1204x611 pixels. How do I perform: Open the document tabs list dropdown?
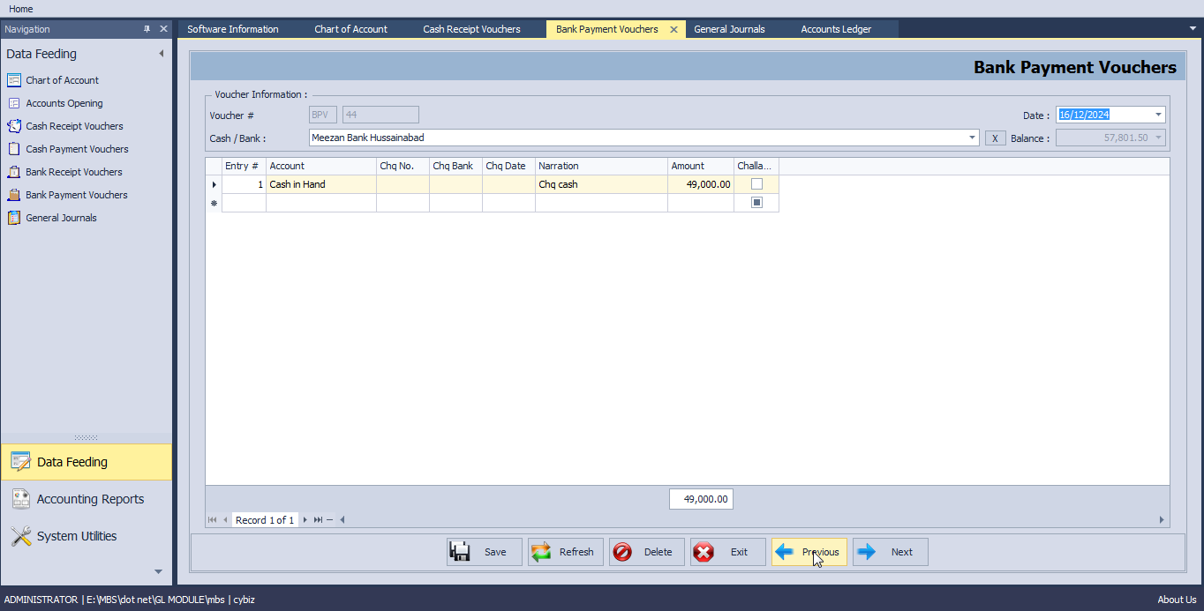[1193, 28]
